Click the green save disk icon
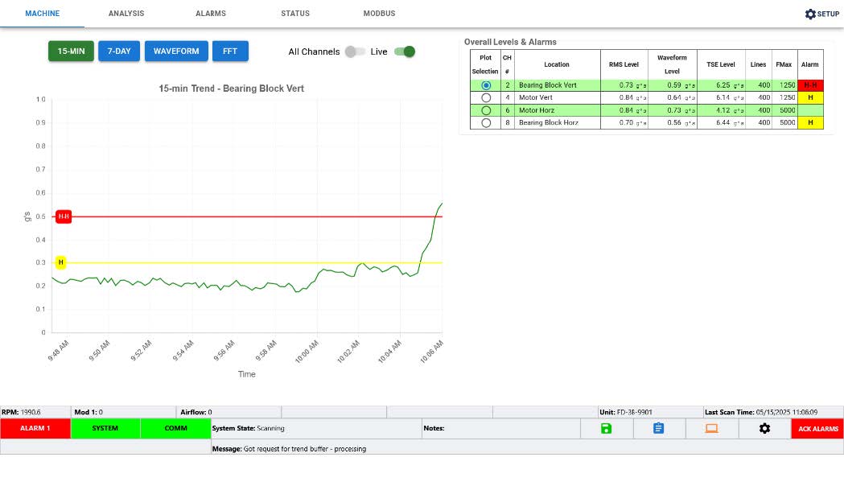 (606, 428)
